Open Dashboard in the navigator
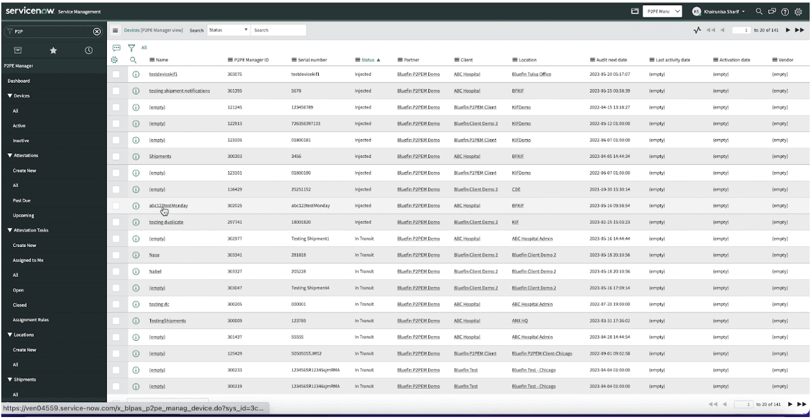Viewport: 811px width, 419px height. [x=19, y=81]
